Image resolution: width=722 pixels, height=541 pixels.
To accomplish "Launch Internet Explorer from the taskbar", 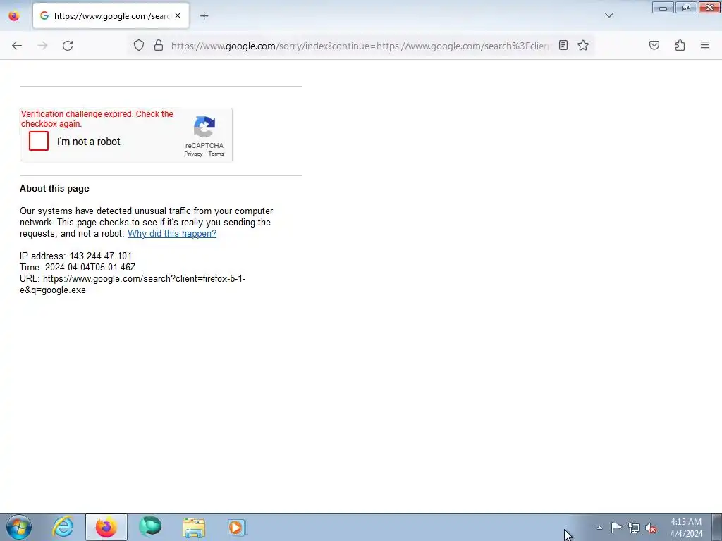I will pos(63,527).
